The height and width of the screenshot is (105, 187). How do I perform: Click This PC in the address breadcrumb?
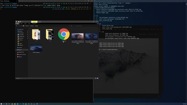coord(27,26)
